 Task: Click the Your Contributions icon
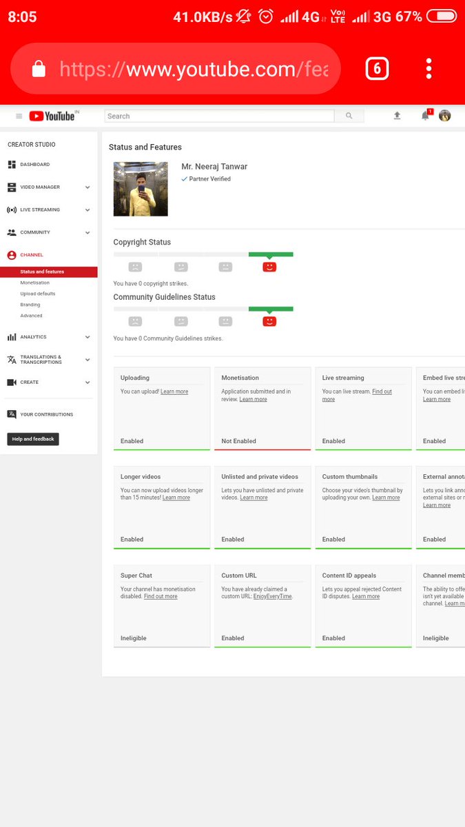coord(12,414)
